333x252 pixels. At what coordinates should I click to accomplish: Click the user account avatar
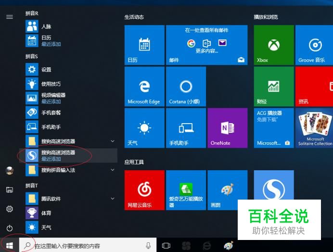[10, 170]
